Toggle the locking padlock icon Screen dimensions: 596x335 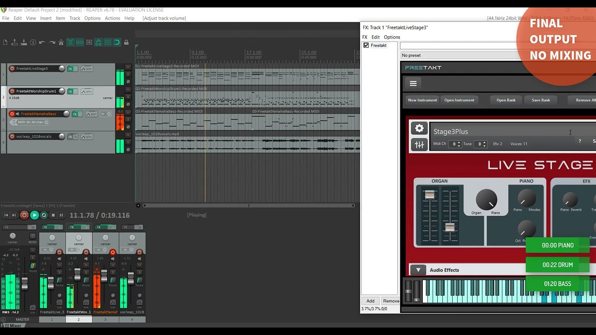click(x=126, y=42)
